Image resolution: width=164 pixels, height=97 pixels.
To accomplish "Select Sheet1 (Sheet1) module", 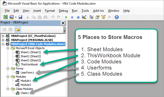I will (x=31, y=52).
